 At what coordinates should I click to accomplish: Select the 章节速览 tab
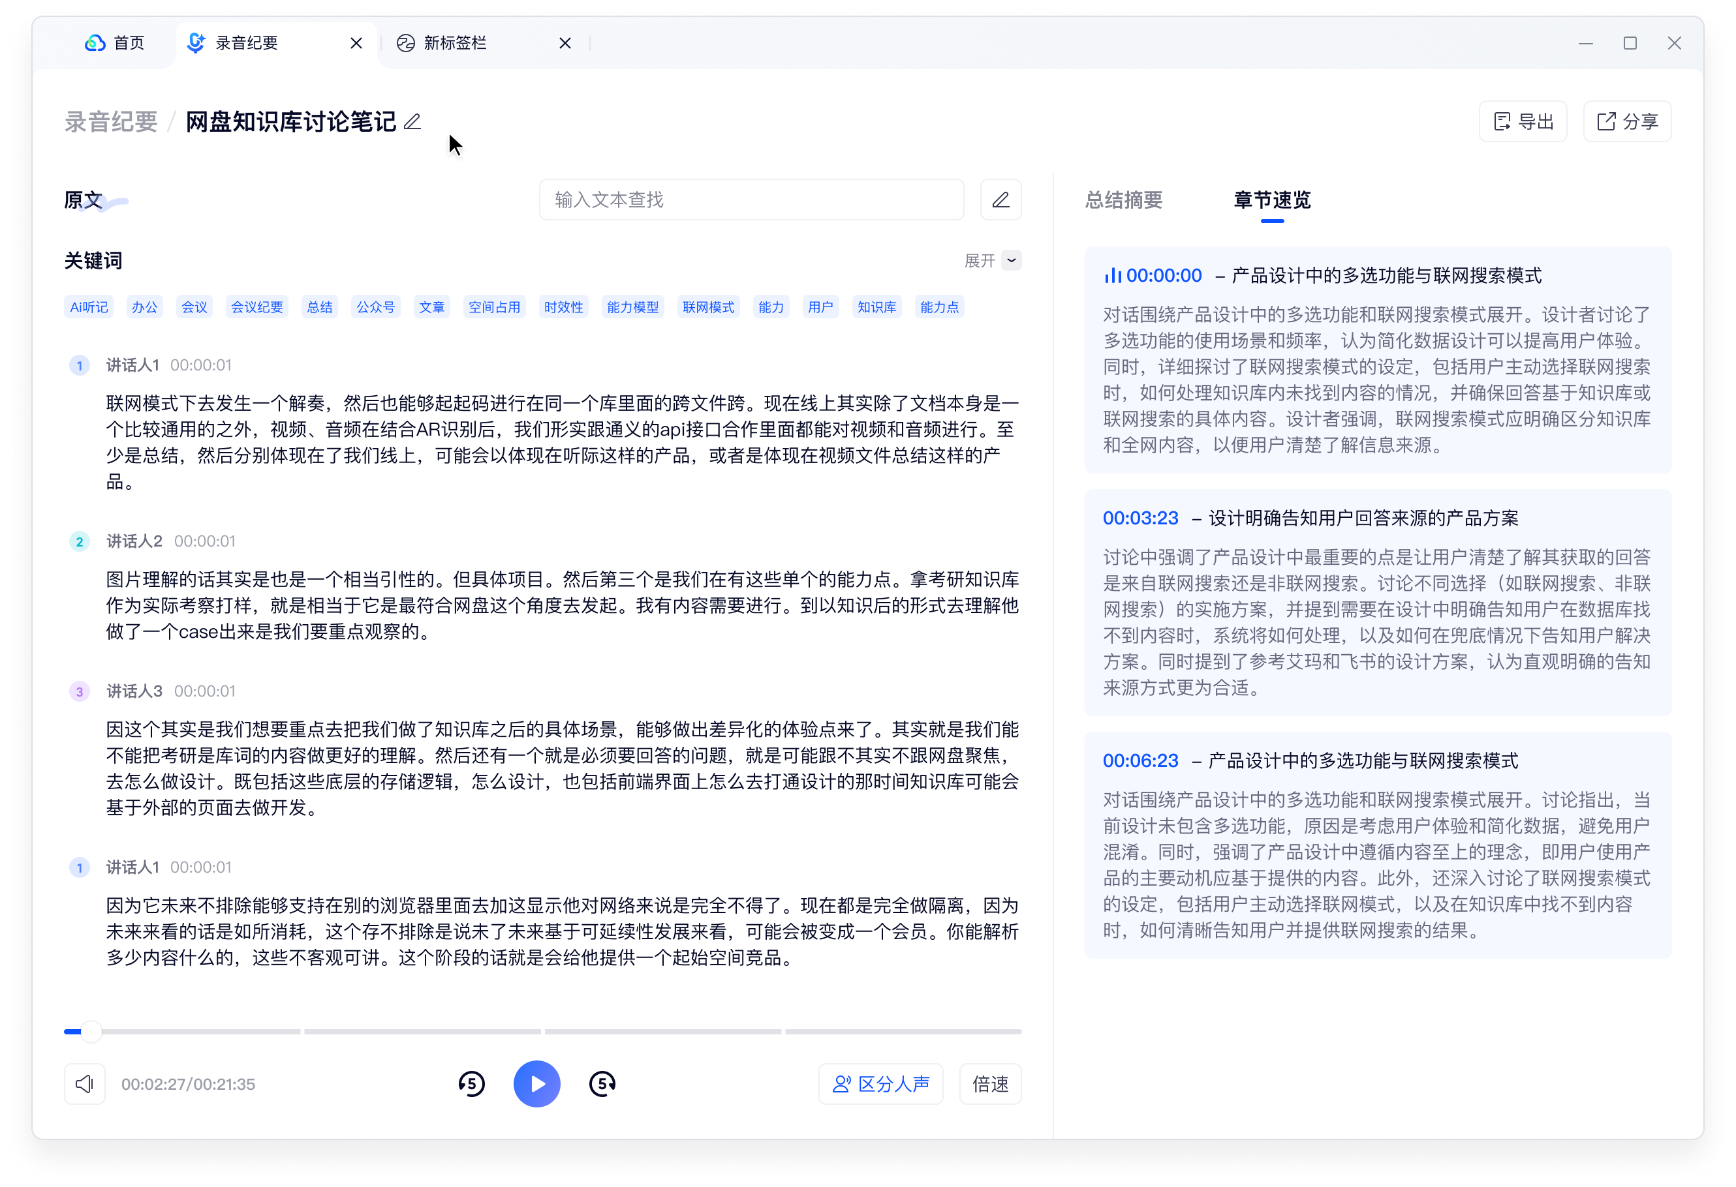coord(1272,200)
